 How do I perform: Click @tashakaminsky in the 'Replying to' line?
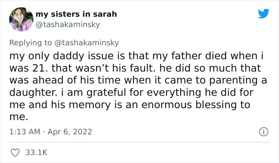coord(87,43)
